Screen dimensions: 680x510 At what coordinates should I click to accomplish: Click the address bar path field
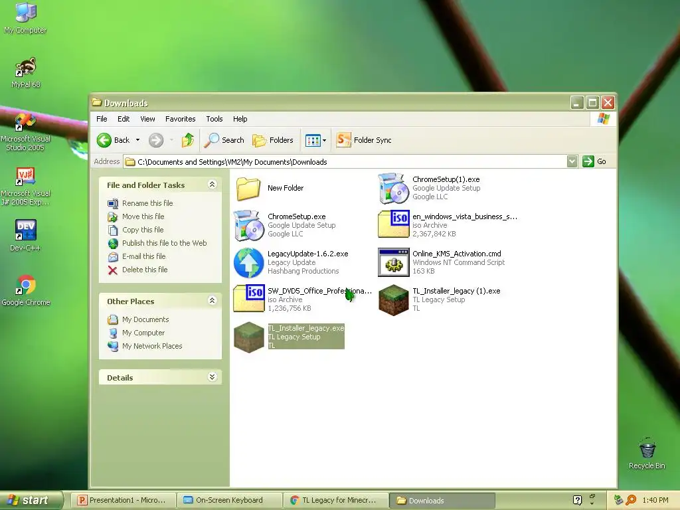point(345,162)
